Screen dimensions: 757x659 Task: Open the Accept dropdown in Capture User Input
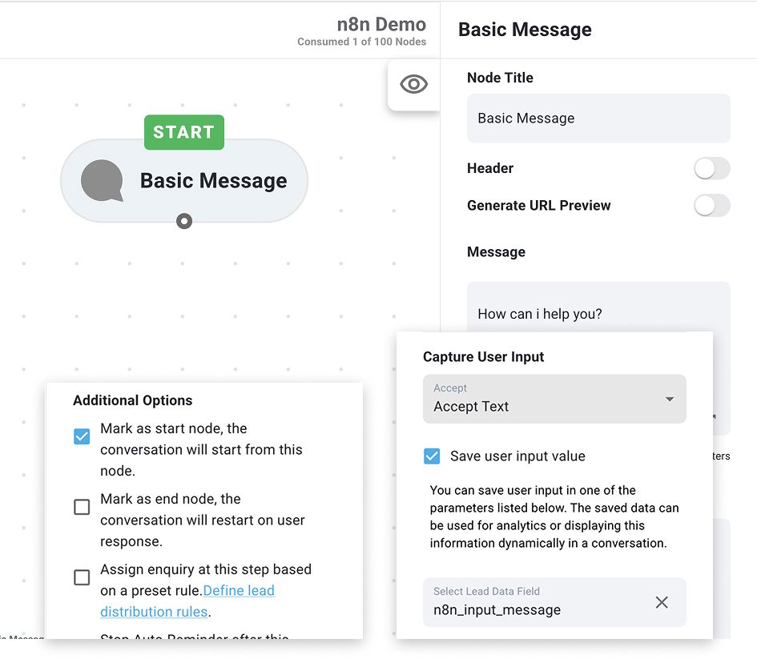tap(668, 399)
